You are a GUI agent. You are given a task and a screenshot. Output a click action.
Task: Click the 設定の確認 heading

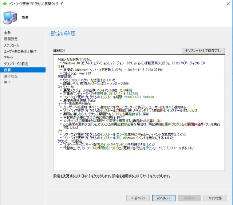point(63,34)
